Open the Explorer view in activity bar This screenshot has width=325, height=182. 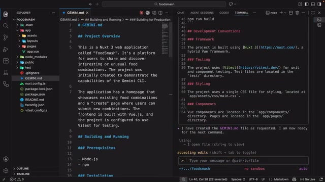click(x=6, y=14)
